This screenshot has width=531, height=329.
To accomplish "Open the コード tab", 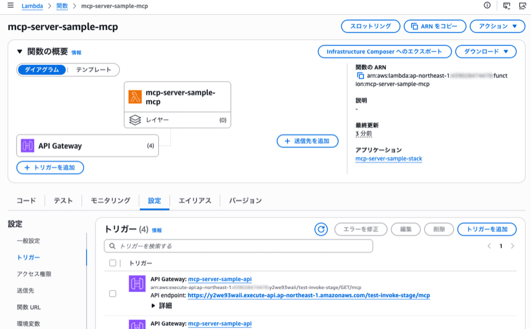I will pyautogui.click(x=26, y=200).
